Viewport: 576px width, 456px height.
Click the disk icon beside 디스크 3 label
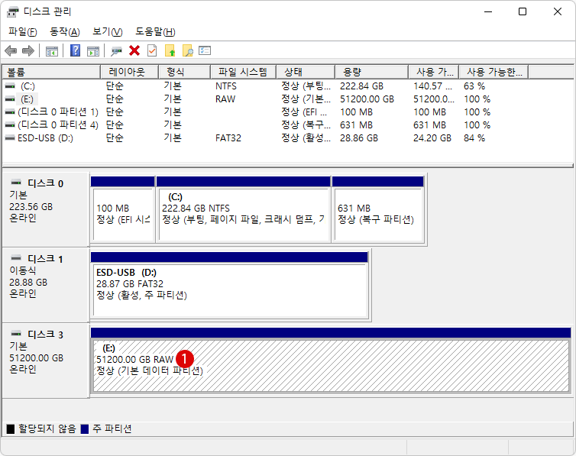[16, 333]
